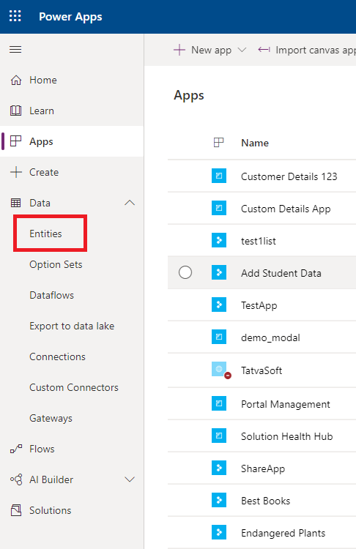Open the demo_modal app link
This screenshot has width=356, height=549.
click(x=270, y=337)
